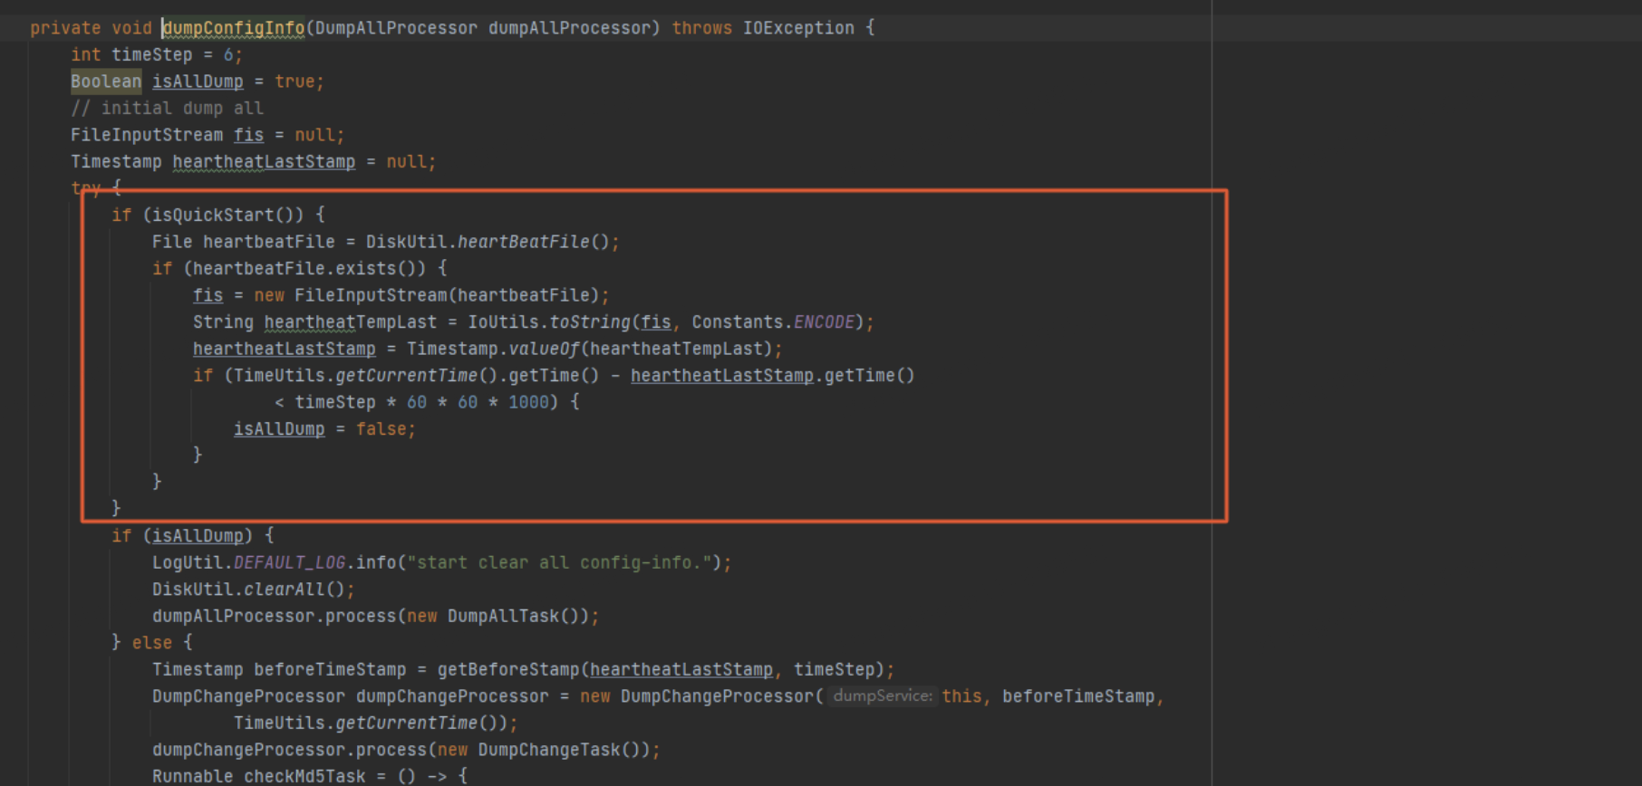This screenshot has width=1642, height=786.
Task: Click the getBeforeStamp method call
Action: (x=507, y=669)
